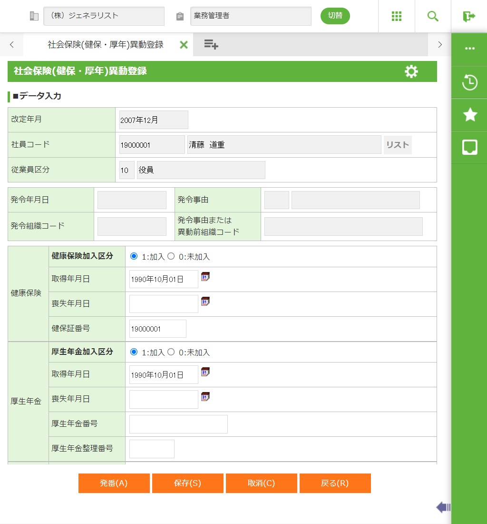Open settings gear in form header
Viewport: 487px width, 524px height.
(x=411, y=71)
